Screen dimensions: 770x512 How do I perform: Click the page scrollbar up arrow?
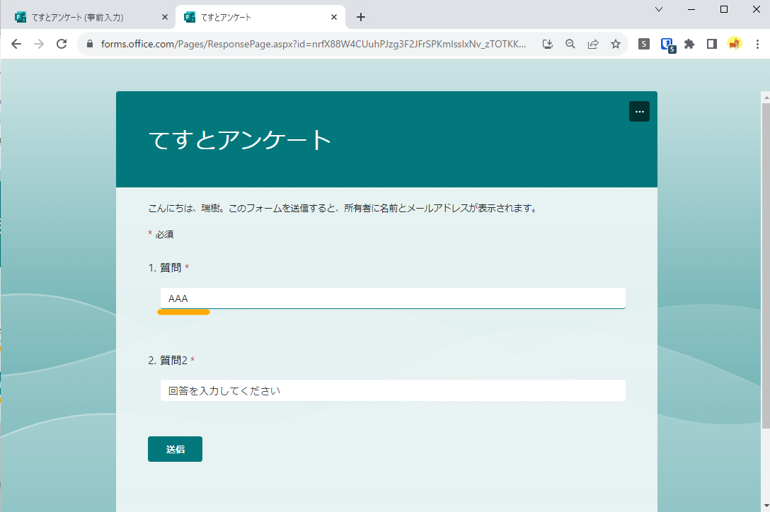pyautogui.click(x=766, y=97)
